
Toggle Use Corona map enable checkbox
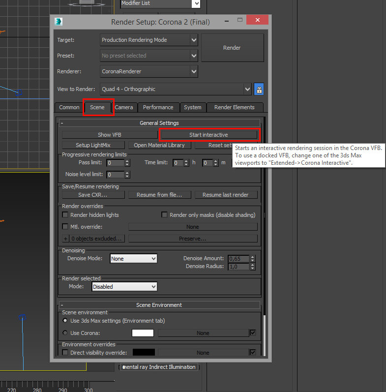pyautogui.click(x=253, y=333)
